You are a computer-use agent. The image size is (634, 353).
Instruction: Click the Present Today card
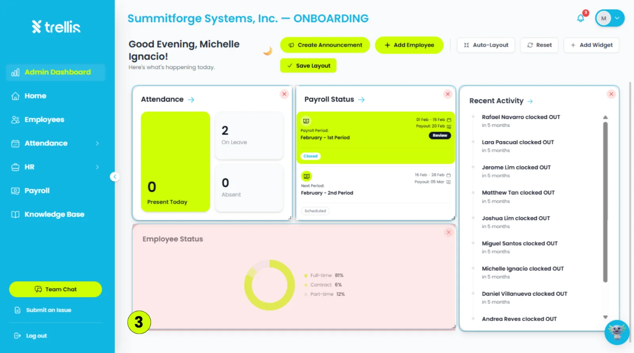click(x=176, y=162)
